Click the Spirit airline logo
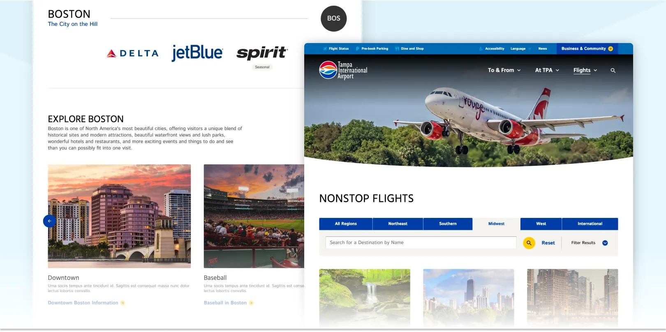The width and height of the screenshot is (666, 332). coord(262,53)
